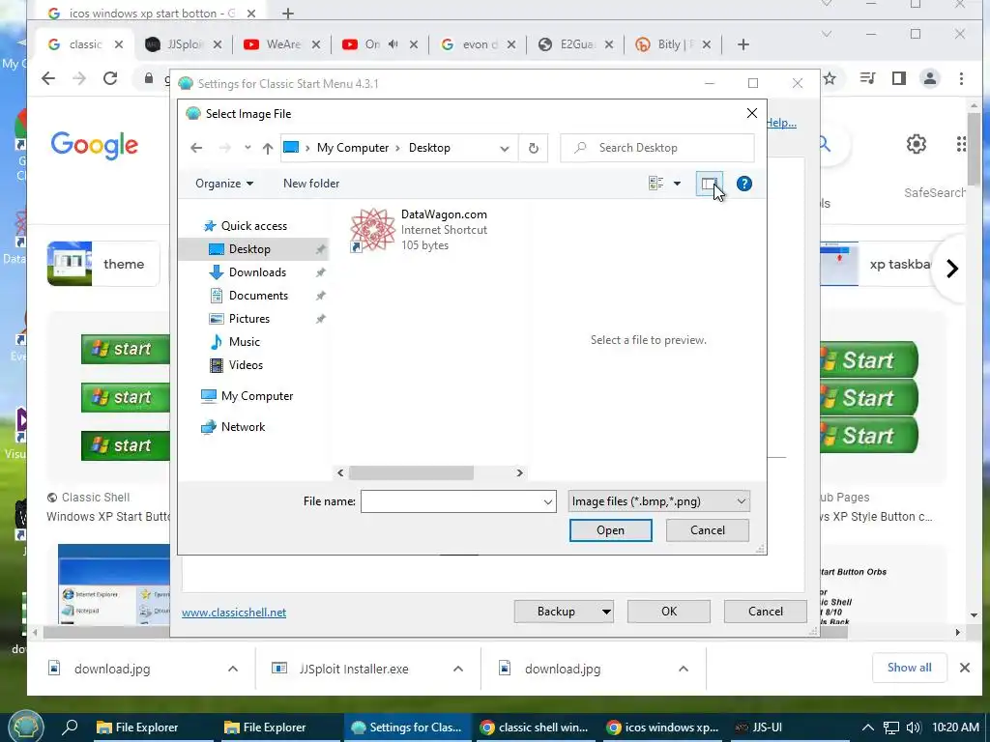Expand options for JJSploit Installer.exe download
The height and width of the screenshot is (742, 990).
click(x=458, y=669)
